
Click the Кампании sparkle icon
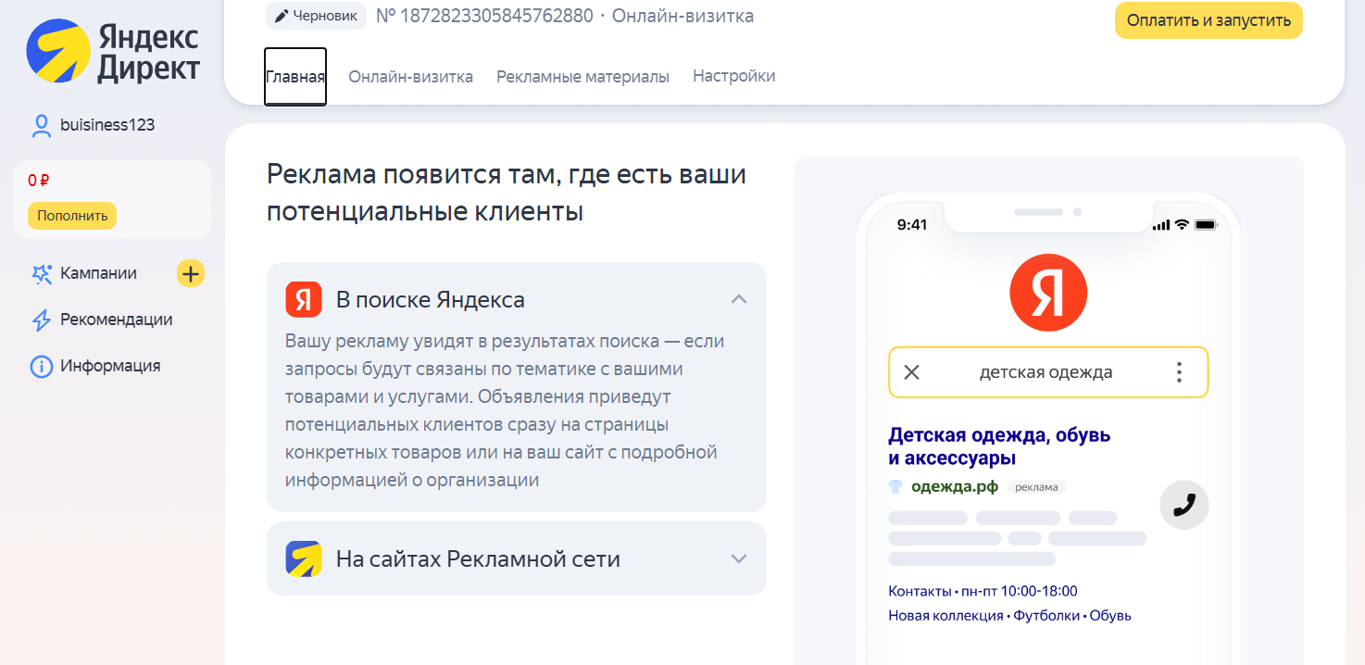coord(41,274)
